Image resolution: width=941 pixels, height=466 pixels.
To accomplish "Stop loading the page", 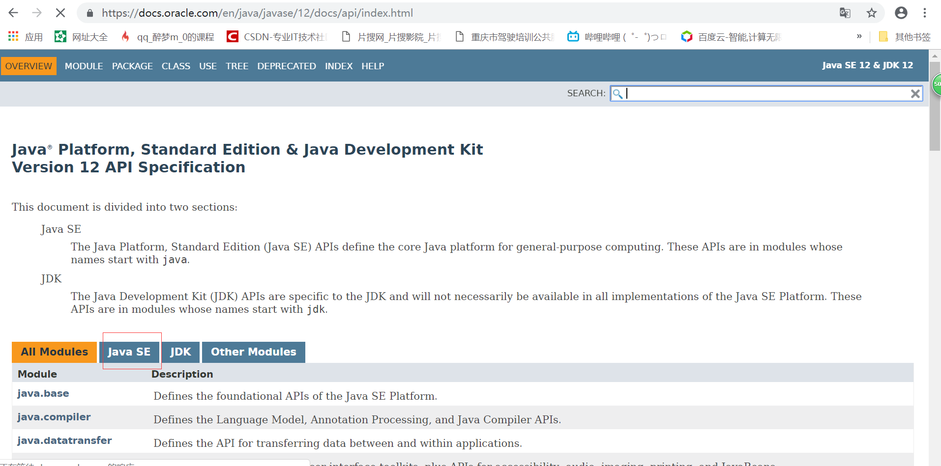I will [60, 13].
